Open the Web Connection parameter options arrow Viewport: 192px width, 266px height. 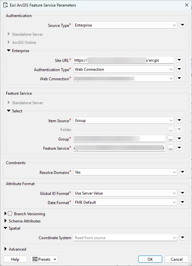[179, 78]
